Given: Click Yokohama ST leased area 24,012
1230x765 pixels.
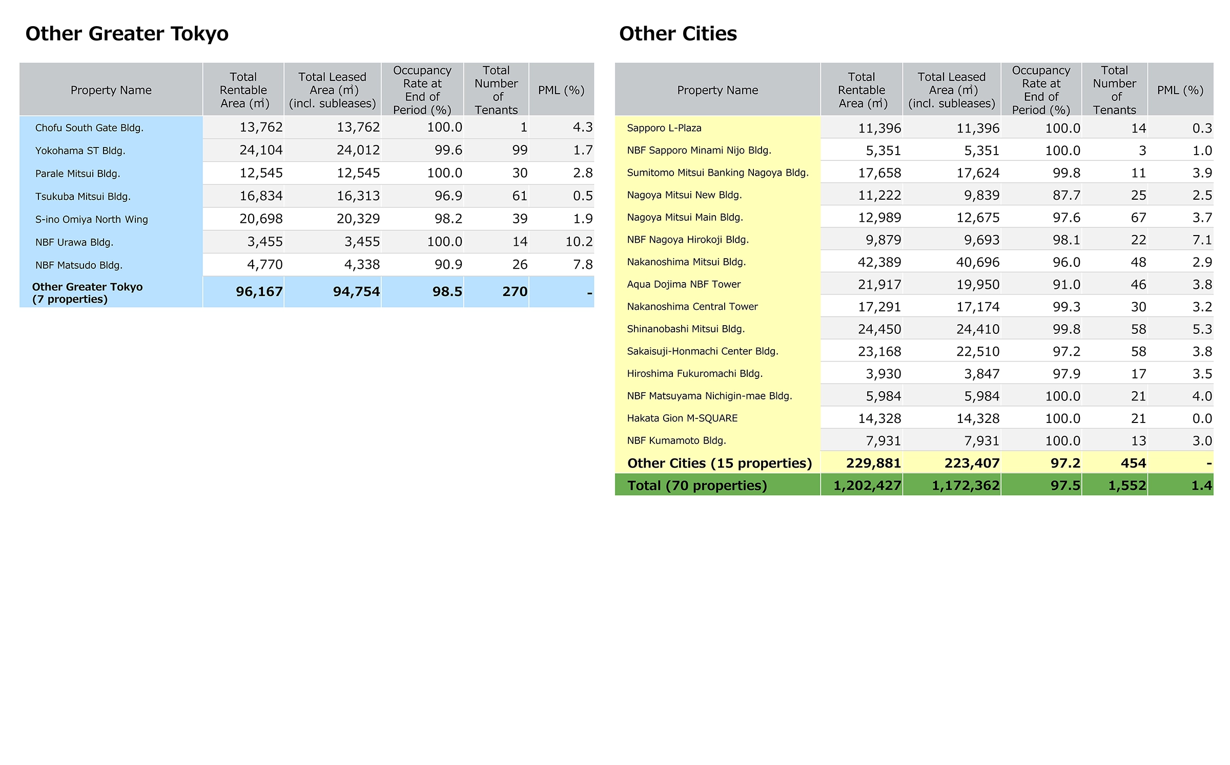Looking at the screenshot, I should coord(358,150).
